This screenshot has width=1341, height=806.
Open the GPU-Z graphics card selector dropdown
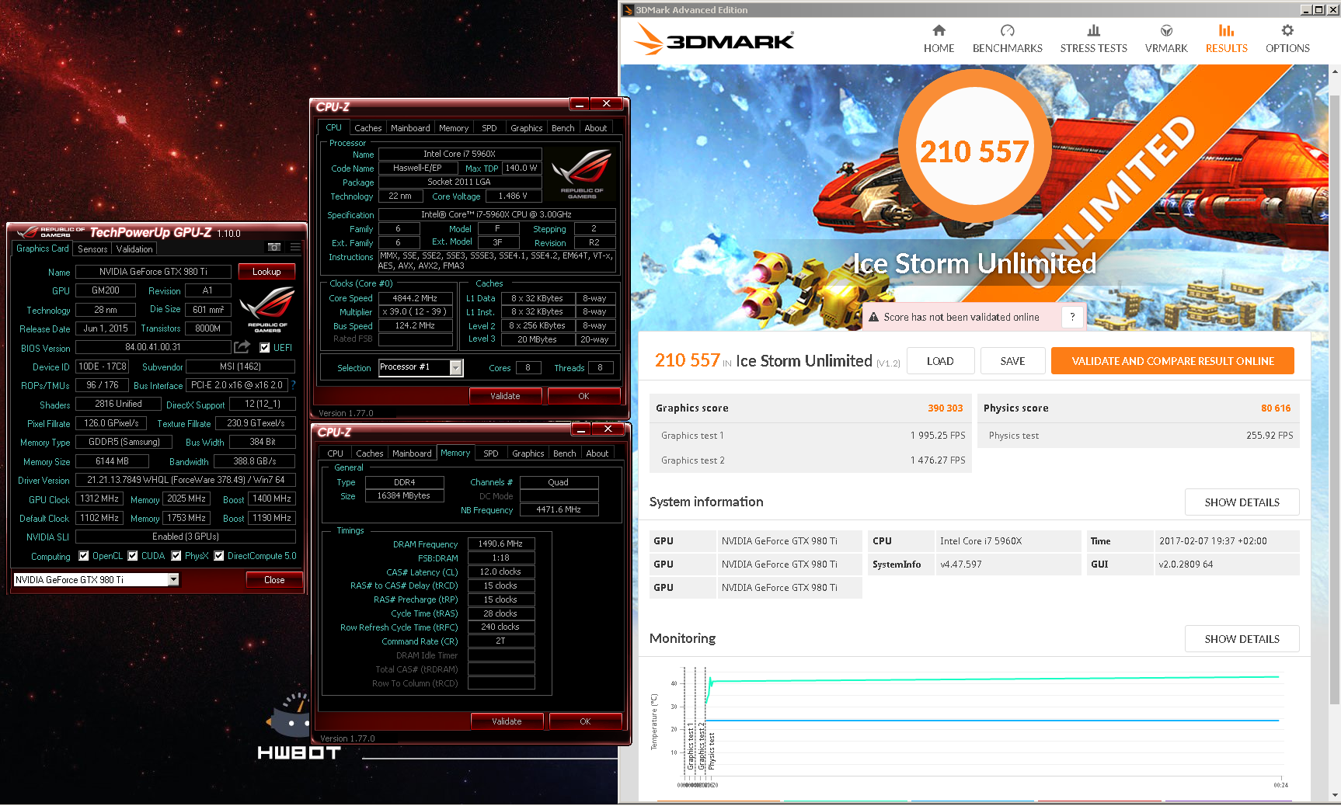pyautogui.click(x=173, y=579)
